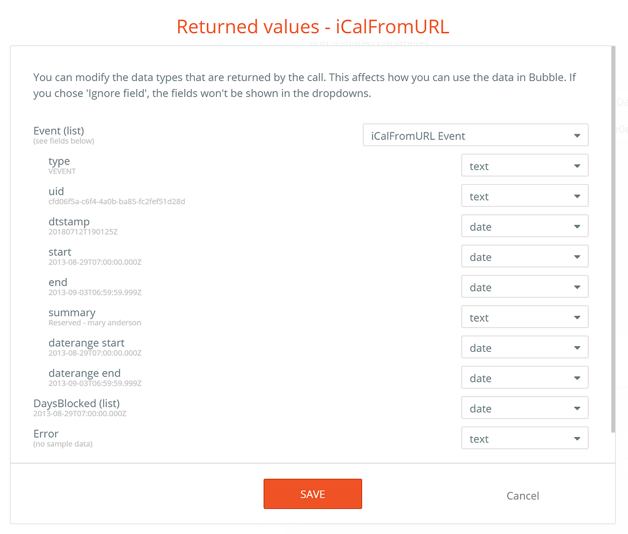Cancel the returned values dialog

pyautogui.click(x=522, y=496)
